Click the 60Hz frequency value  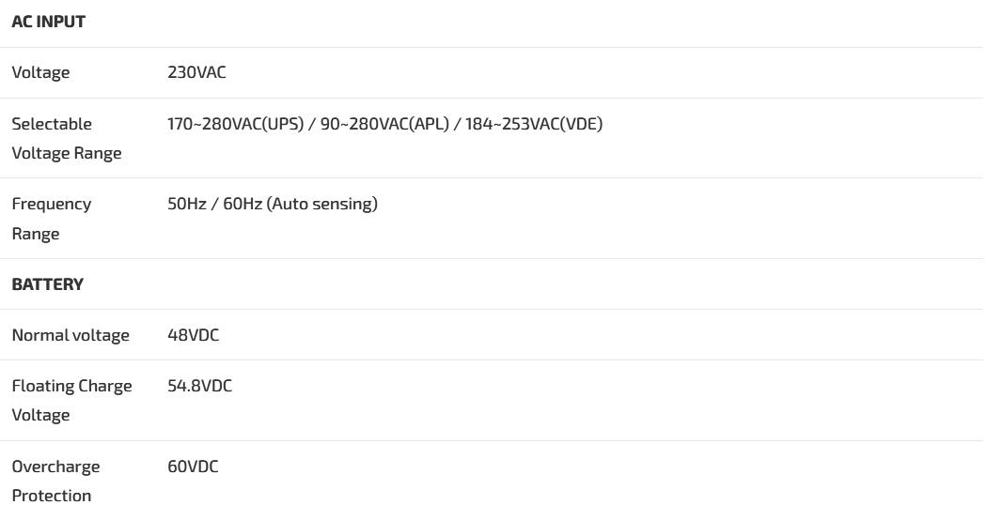point(243,204)
